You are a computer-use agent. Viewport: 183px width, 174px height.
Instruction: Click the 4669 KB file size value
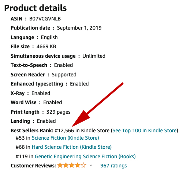click(x=46, y=46)
